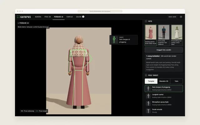This screenshot has height=125, width=200.
Task: Open the Pose 3D tab
Action: pyautogui.click(x=47, y=17)
